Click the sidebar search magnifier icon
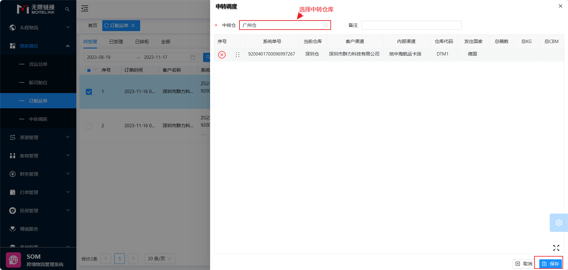 tap(67, 9)
